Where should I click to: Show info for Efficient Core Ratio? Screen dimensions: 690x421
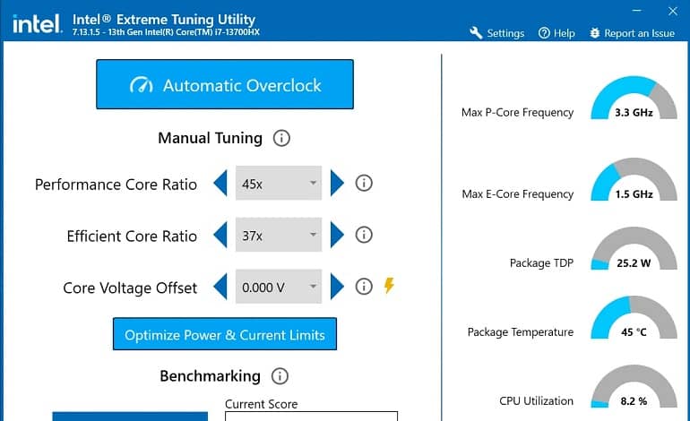coord(364,235)
